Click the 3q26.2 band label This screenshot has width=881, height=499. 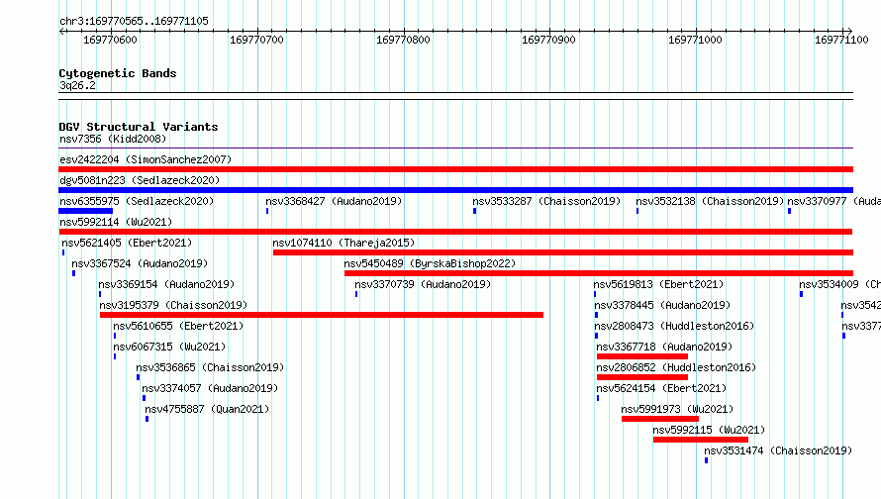pyautogui.click(x=77, y=85)
